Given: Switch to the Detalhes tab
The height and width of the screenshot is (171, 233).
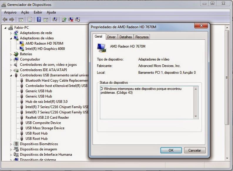Looking at the screenshot, I should click(126, 37).
